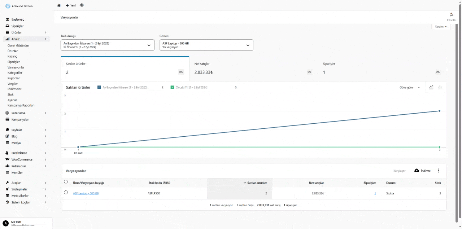The height and width of the screenshot is (229, 462).
Task: Select ASF Laptop - 500 GB row radio
Action: 66,193
